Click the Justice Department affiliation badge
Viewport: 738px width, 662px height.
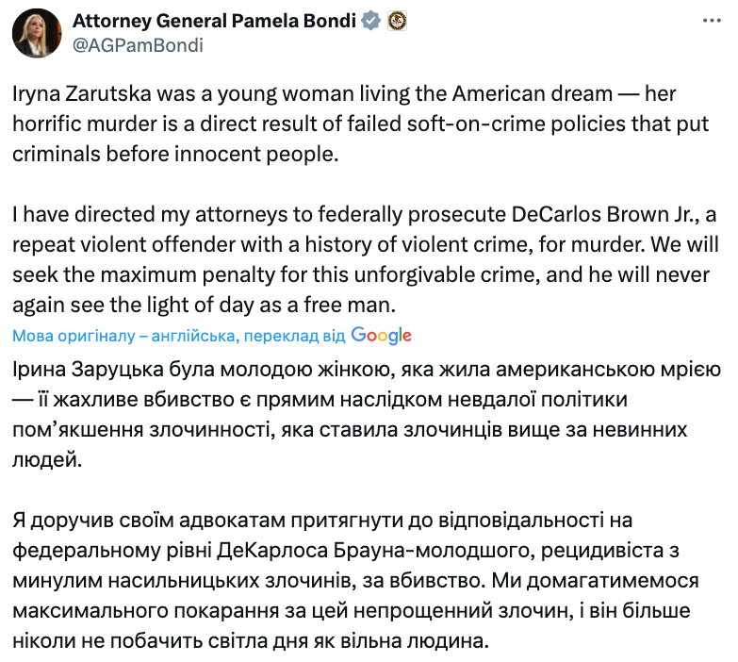(x=399, y=21)
